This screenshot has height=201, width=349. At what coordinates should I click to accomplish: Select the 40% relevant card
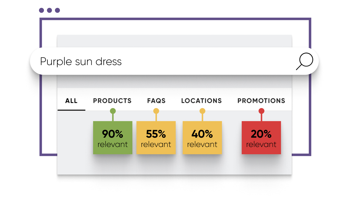click(x=202, y=138)
